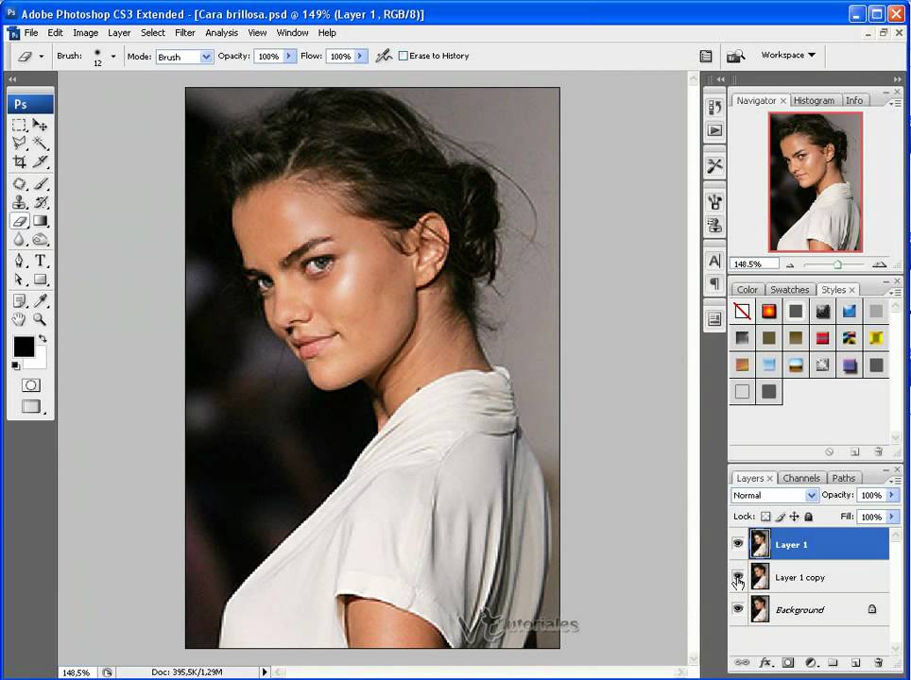Swap foreground and background colors arrow
Viewport: 911px width, 680px height.
43,338
